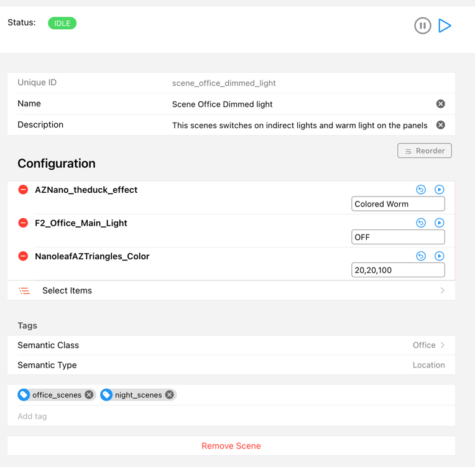Remove the office_scenes tag
The image size is (475, 467).
point(89,395)
